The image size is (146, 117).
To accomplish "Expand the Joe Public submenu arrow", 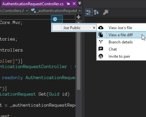I will pyautogui.click(x=94, y=28).
